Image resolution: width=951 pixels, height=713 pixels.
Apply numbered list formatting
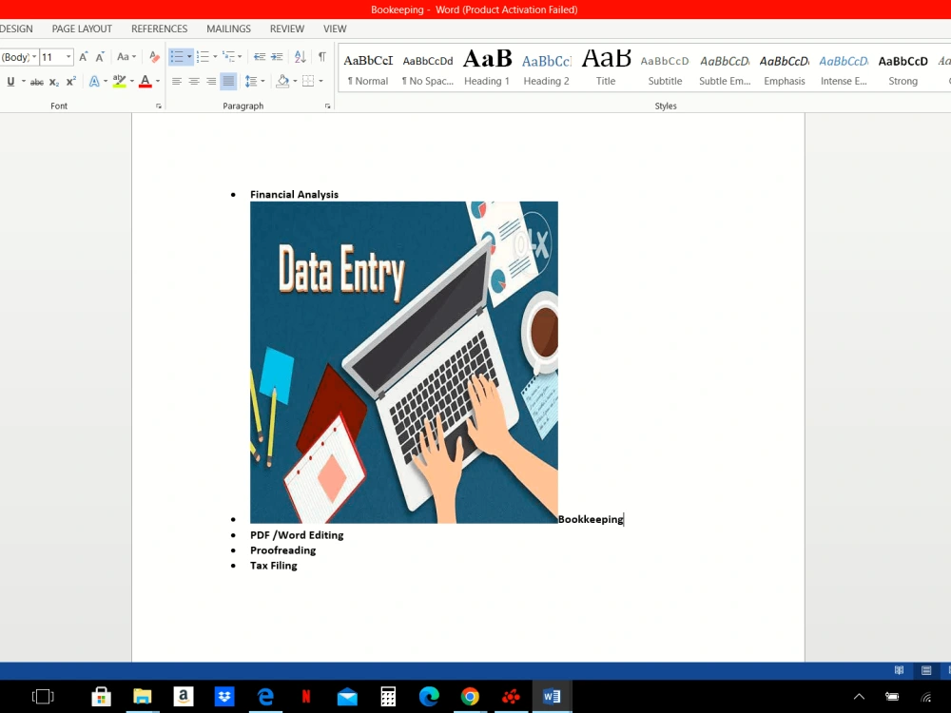tap(203, 57)
